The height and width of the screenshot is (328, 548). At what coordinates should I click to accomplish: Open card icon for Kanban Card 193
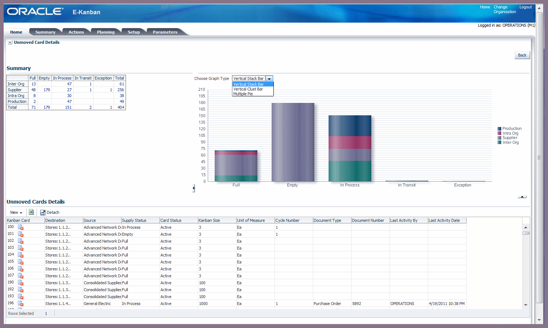pyautogui.click(x=20, y=297)
